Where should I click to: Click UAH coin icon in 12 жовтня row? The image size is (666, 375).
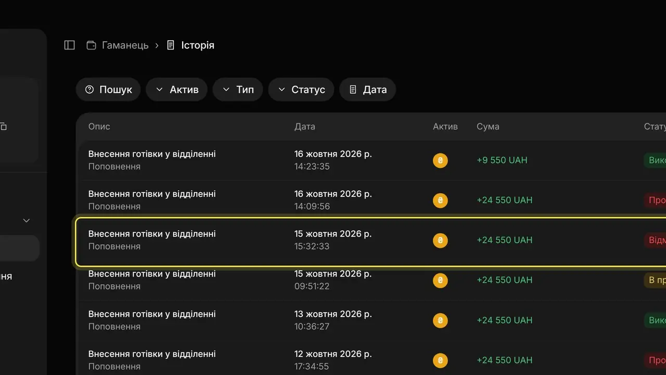(x=440, y=360)
